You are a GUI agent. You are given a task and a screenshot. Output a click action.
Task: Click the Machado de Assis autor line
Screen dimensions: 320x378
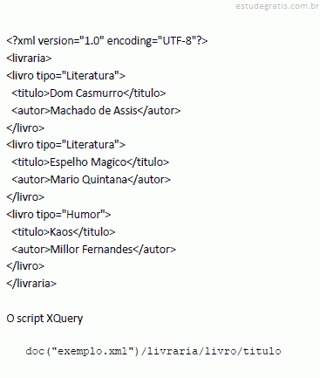coord(96,111)
